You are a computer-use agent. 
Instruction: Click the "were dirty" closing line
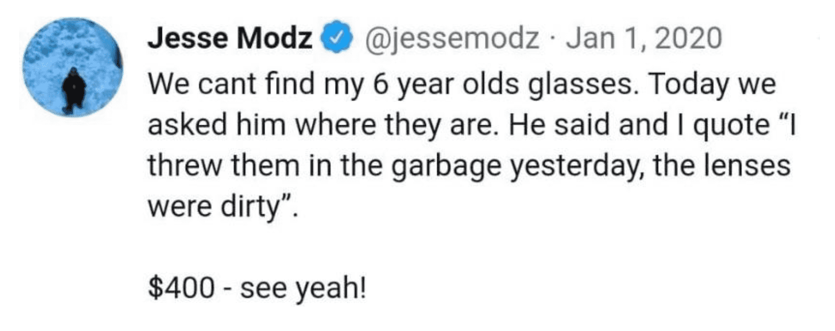(x=223, y=206)
